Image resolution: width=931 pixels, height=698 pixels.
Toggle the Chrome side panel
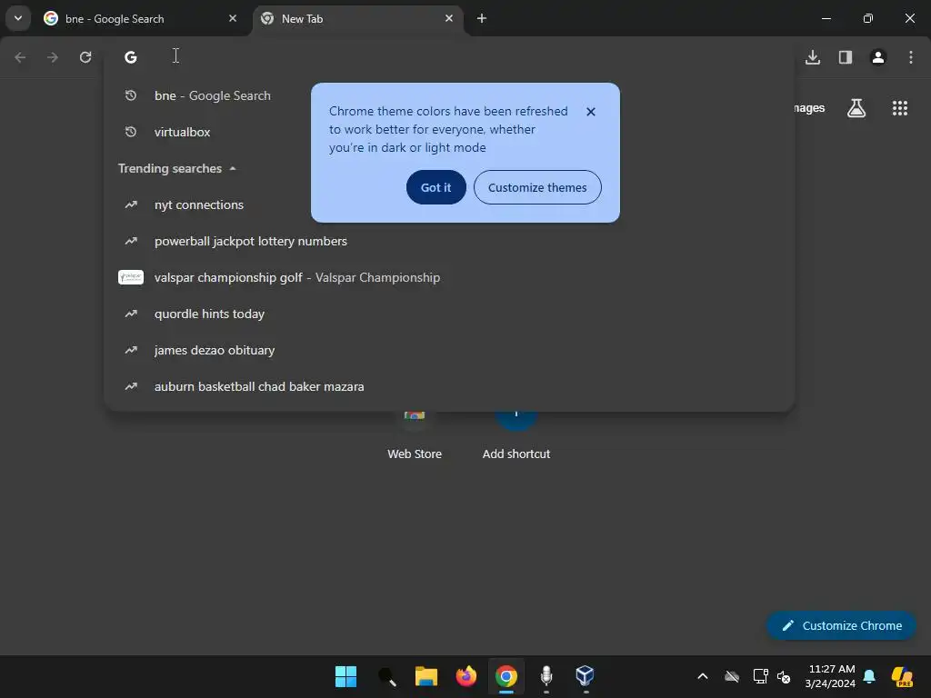click(845, 57)
